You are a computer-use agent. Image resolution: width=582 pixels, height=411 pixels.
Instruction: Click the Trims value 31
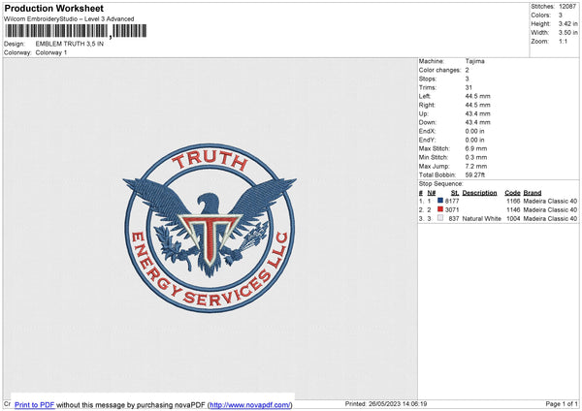[469, 87]
